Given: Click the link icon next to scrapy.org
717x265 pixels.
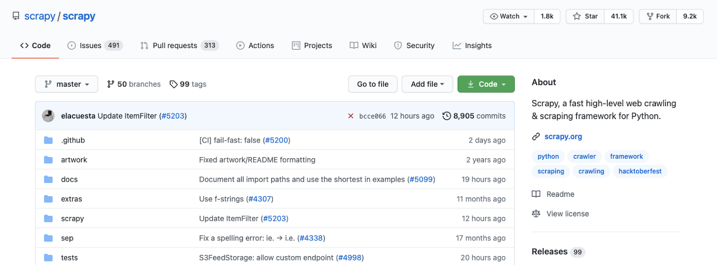Looking at the screenshot, I should (536, 136).
